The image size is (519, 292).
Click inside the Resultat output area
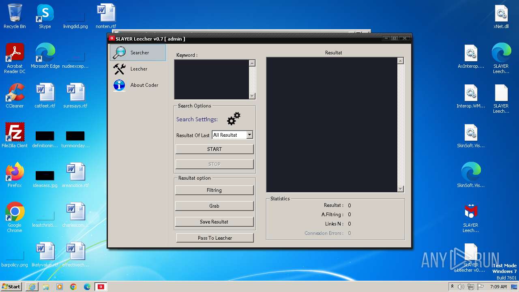(x=332, y=125)
